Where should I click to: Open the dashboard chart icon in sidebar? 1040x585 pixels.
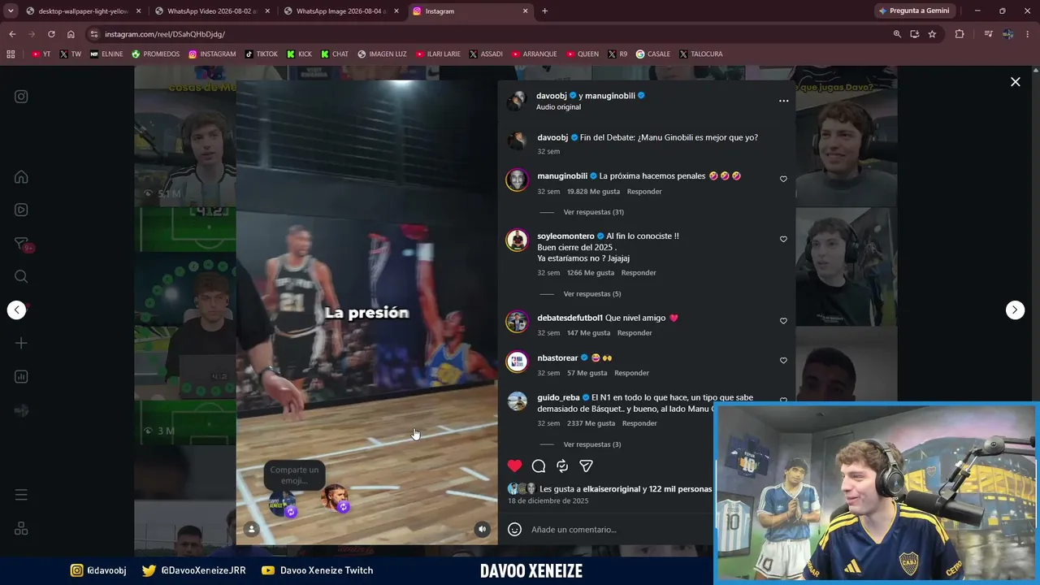[x=21, y=377]
